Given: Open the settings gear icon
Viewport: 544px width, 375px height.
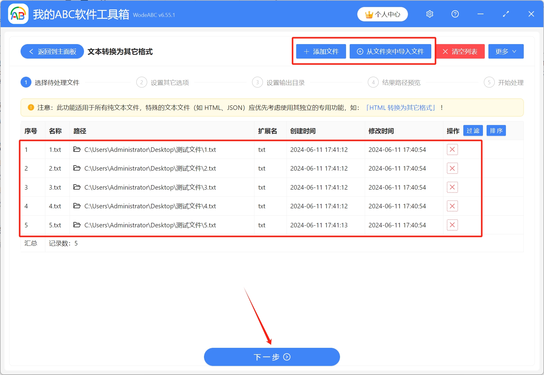Looking at the screenshot, I should (x=429, y=14).
